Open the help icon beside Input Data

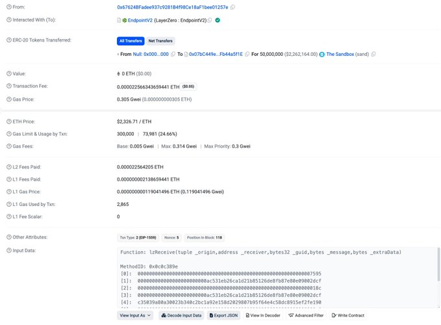[x=9, y=250]
